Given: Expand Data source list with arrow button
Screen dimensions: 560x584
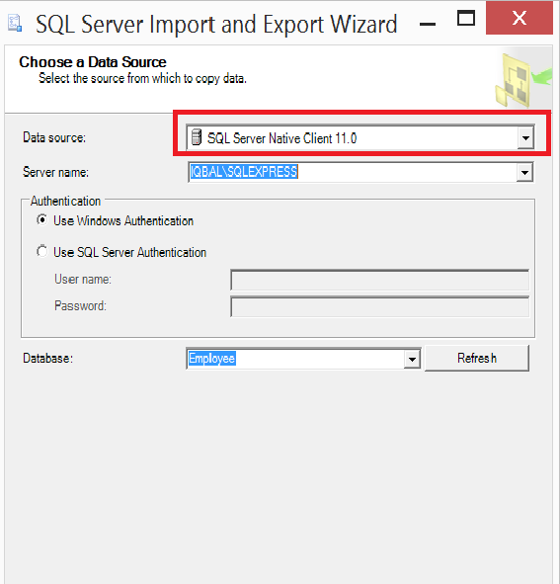Looking at the screenshot, I should (x=525, y=138).
